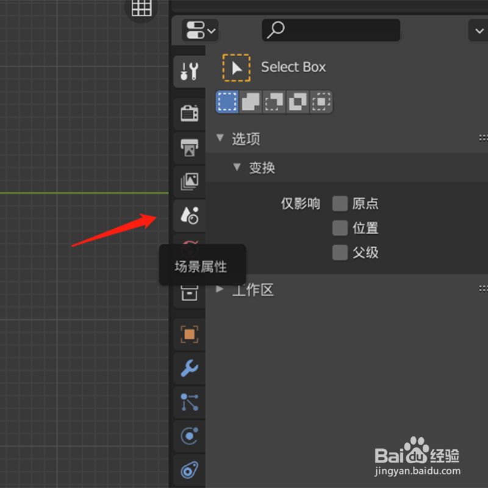Open the options dropdown beside the search
The width and height of the screenshot is (488, 488).
[x=479, y=30]
